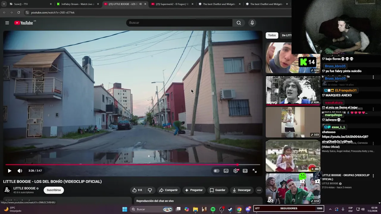Screen dimensions: 381x214
Task: Open the LITTLE BOOGIE channel avatar
Action: (7, 190)
